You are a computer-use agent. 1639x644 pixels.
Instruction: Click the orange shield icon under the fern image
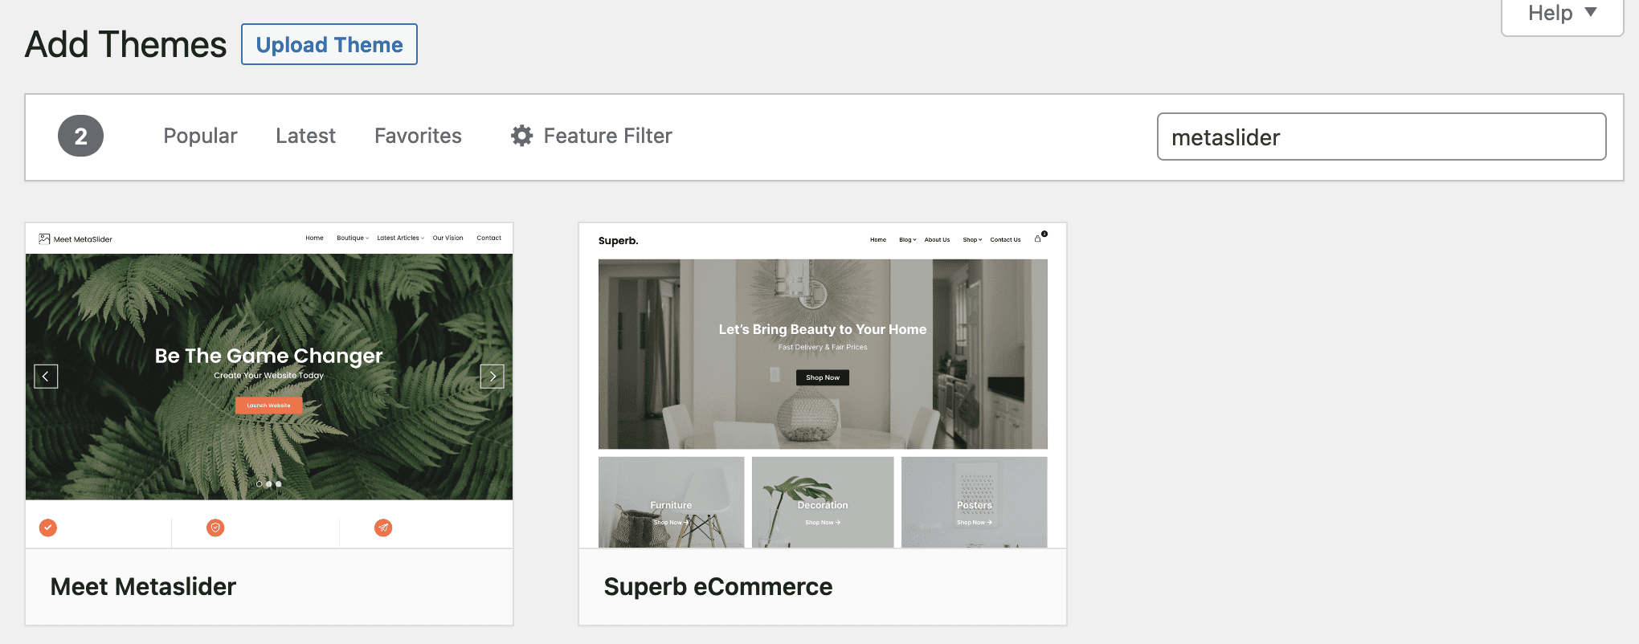pyautogui.click(x=215, y=528)
